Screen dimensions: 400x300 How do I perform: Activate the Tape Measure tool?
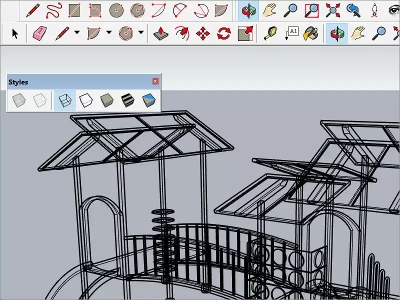pyautogui.click(x=270, y=34)
